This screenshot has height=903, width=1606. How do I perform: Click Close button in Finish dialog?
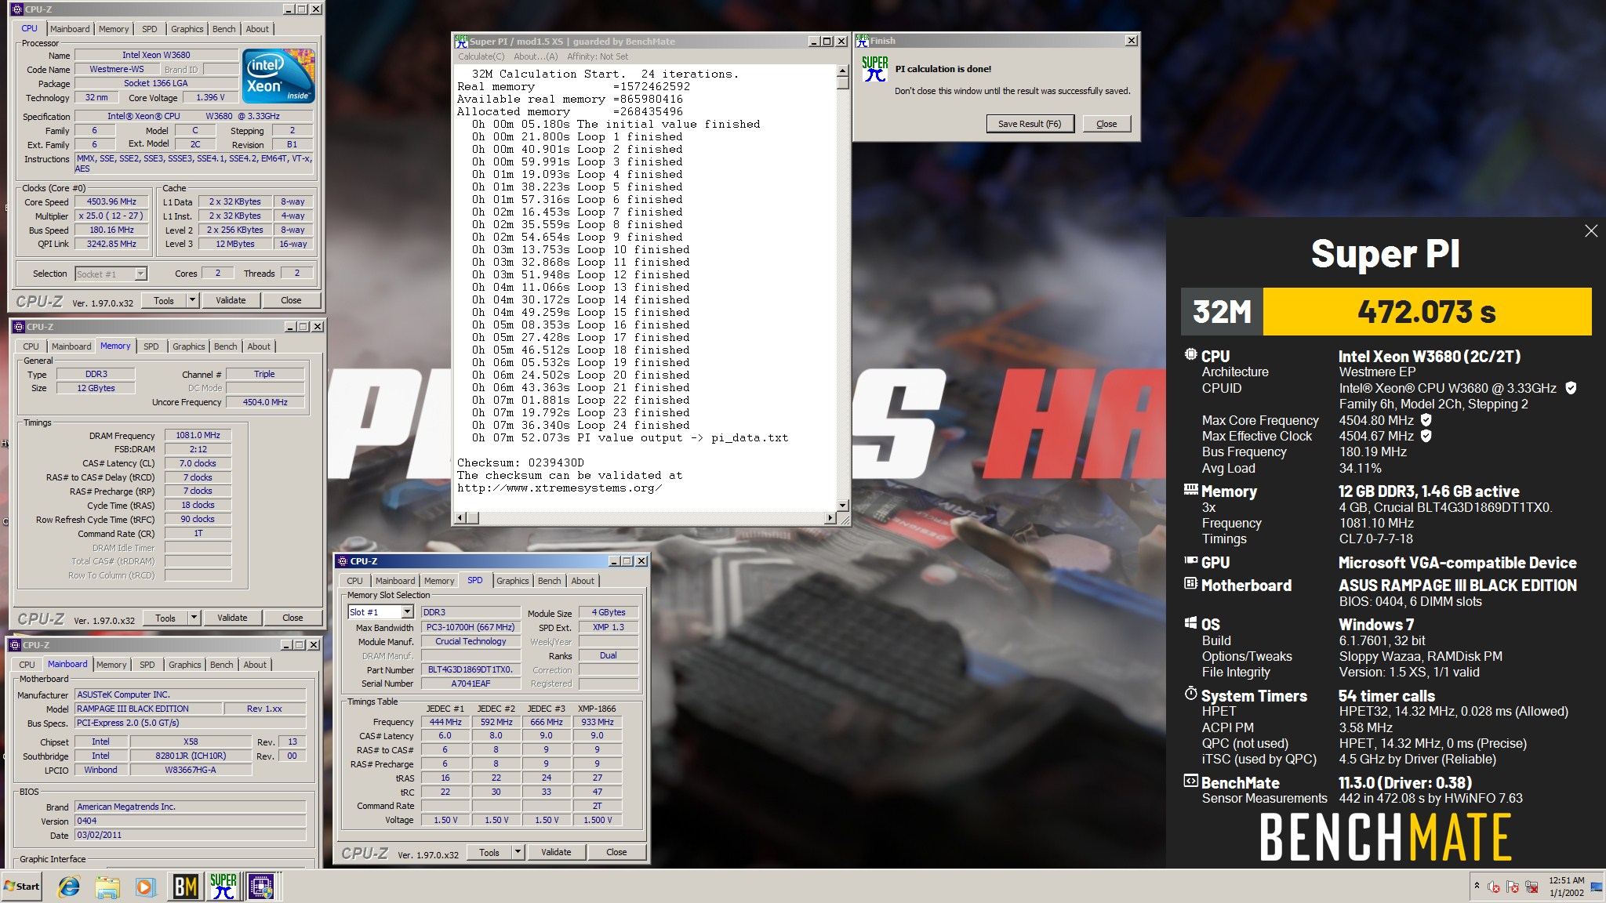tap(1106, 124)
